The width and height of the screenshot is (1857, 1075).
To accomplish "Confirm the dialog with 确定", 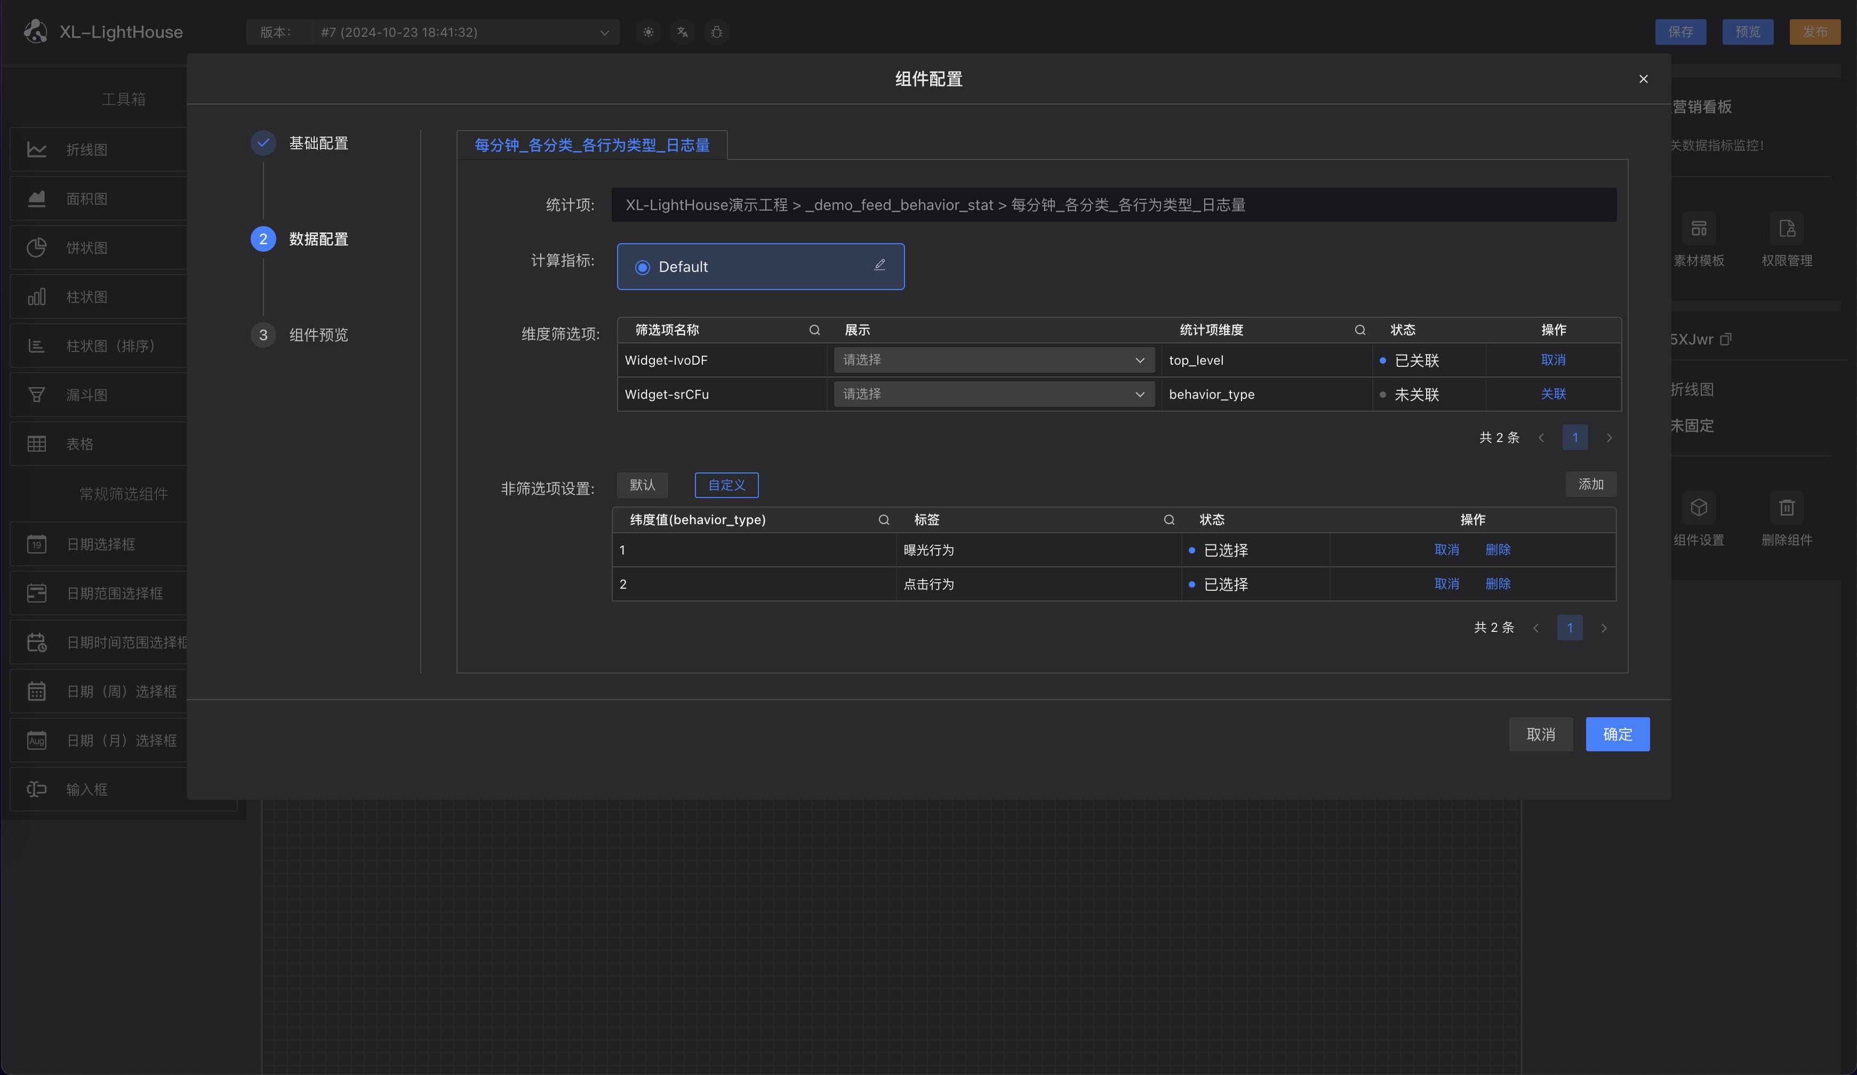I will coord(1617,734).
